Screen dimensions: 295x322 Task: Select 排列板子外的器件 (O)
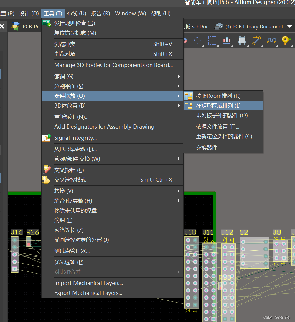223,116
